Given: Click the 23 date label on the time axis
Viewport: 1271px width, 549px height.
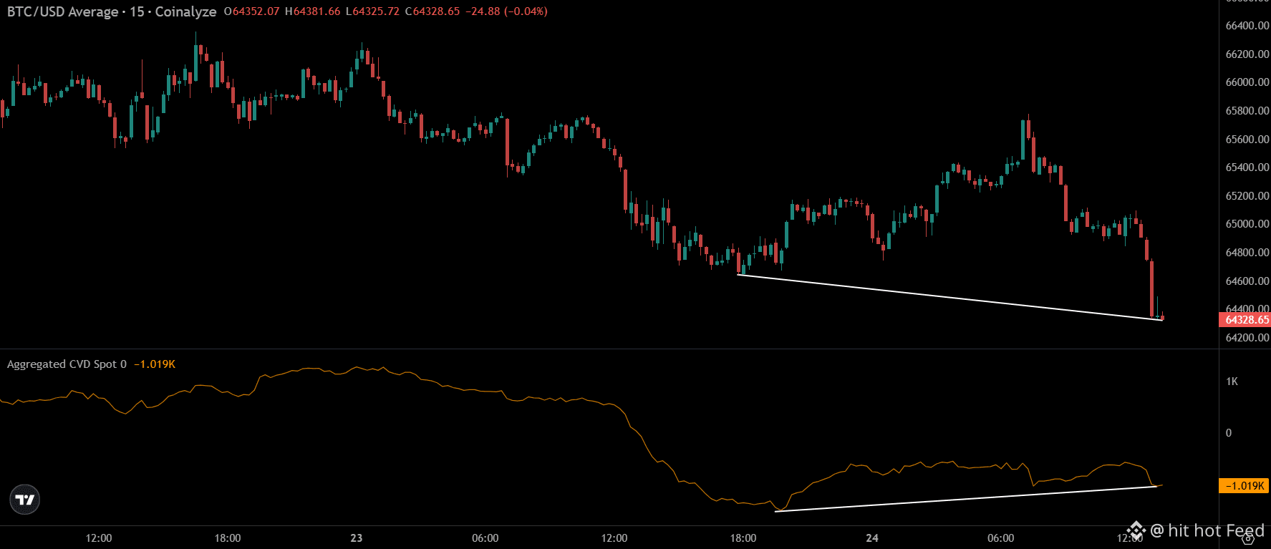Looking at the screenshot, I should (357, 538).
